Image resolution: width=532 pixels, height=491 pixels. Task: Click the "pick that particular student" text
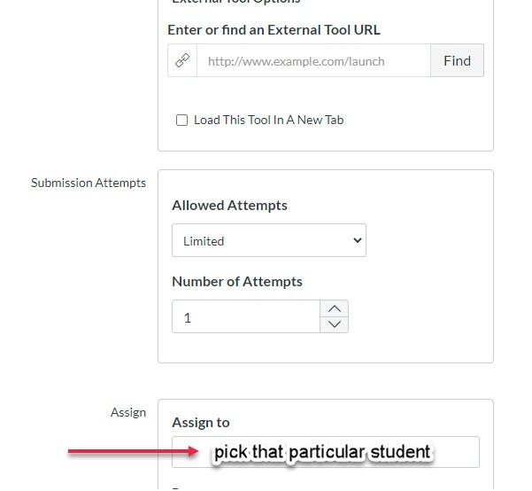click(x=322, y=452)
